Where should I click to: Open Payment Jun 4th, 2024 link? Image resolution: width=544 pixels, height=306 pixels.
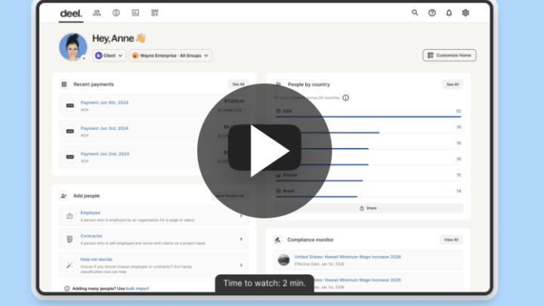tap(104, 102)
